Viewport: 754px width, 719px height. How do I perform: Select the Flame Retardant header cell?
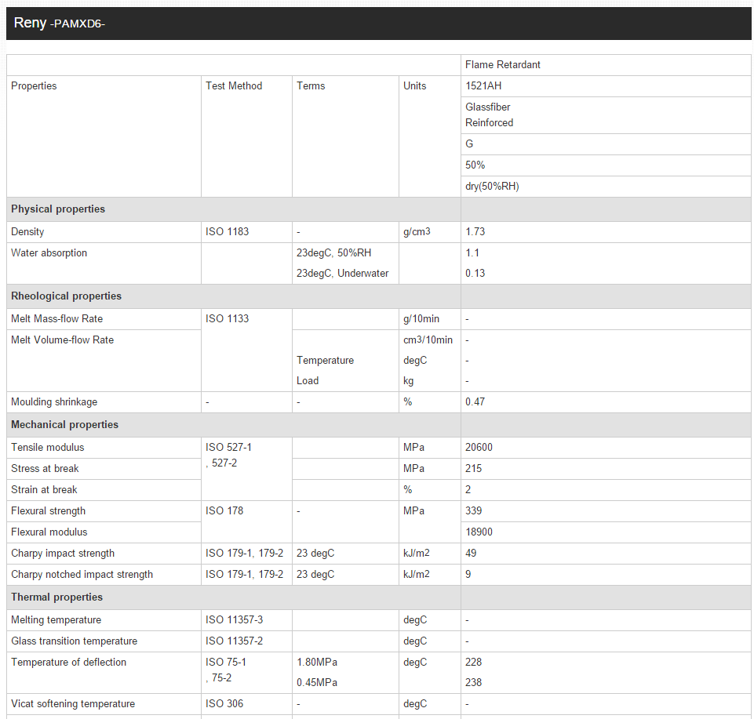(606, 65)
